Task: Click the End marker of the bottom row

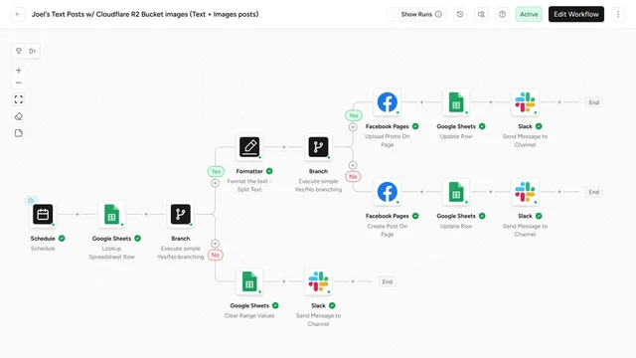Action: coord(388,281)
